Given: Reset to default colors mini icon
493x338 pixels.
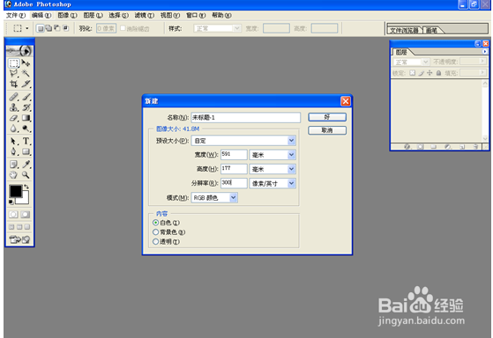Looking at the screenshot, I should coord(11,202).
